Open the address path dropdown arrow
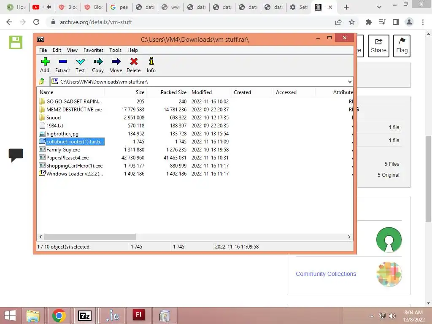The image size is (432, 324). pyautogui.click(x=350, y=81)
